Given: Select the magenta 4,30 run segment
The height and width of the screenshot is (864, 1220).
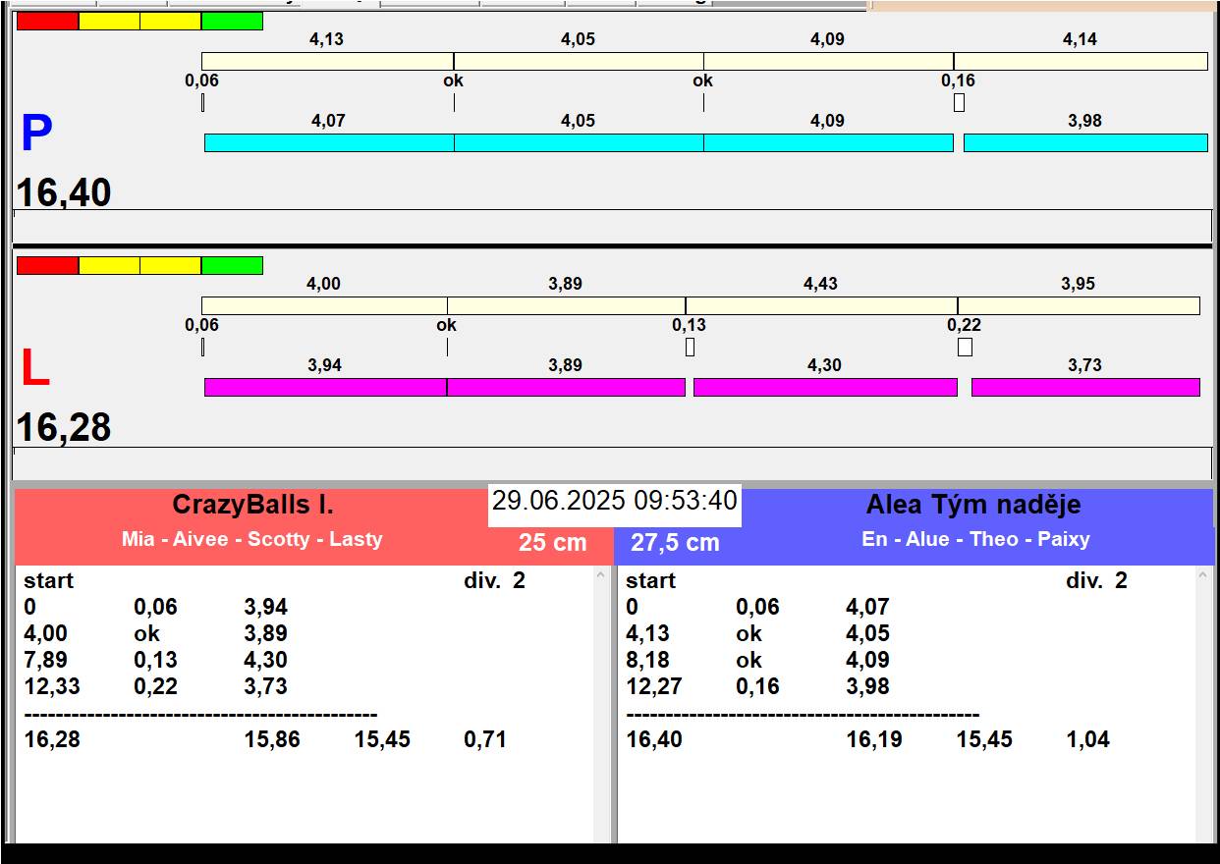Looking at the screenshot, I should 825,388.
